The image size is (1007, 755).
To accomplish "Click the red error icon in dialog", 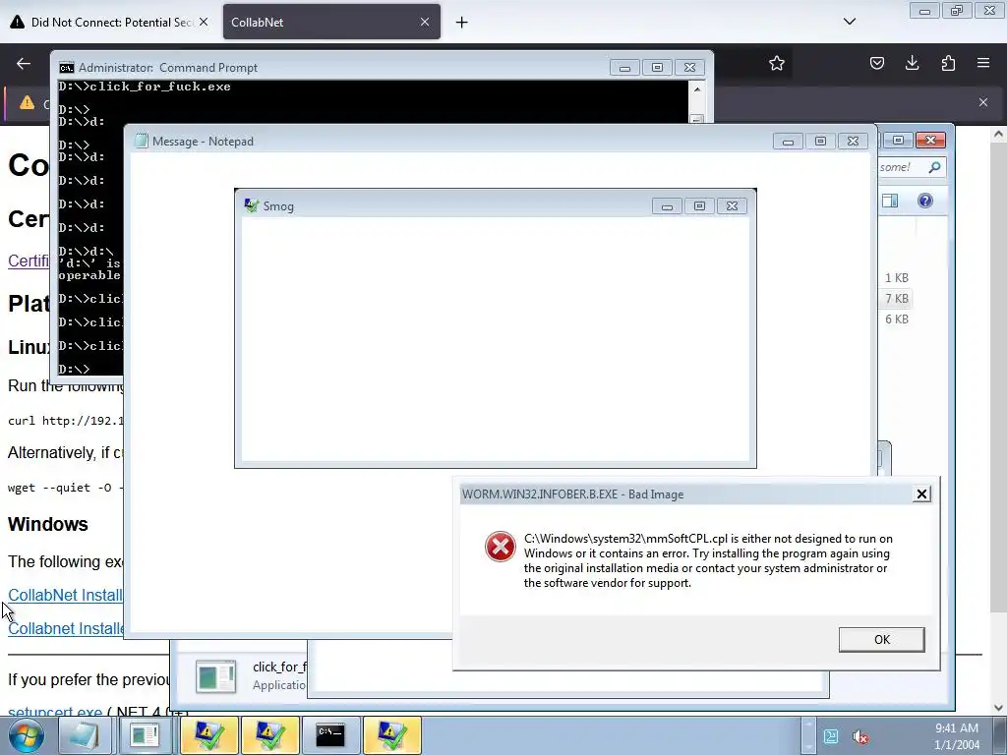I will click(501, 547).
